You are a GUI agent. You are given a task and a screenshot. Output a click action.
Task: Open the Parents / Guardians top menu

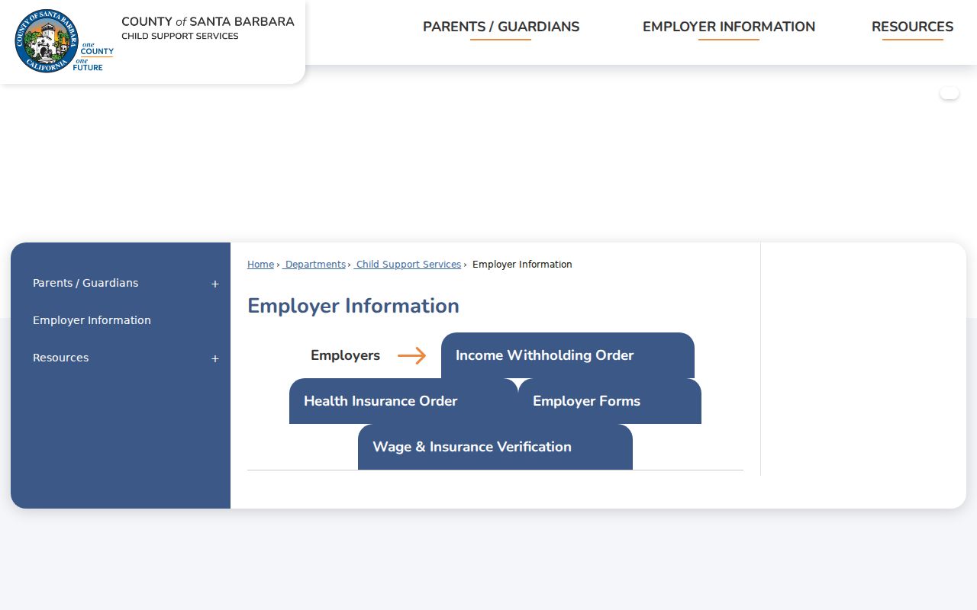(501, 27)
